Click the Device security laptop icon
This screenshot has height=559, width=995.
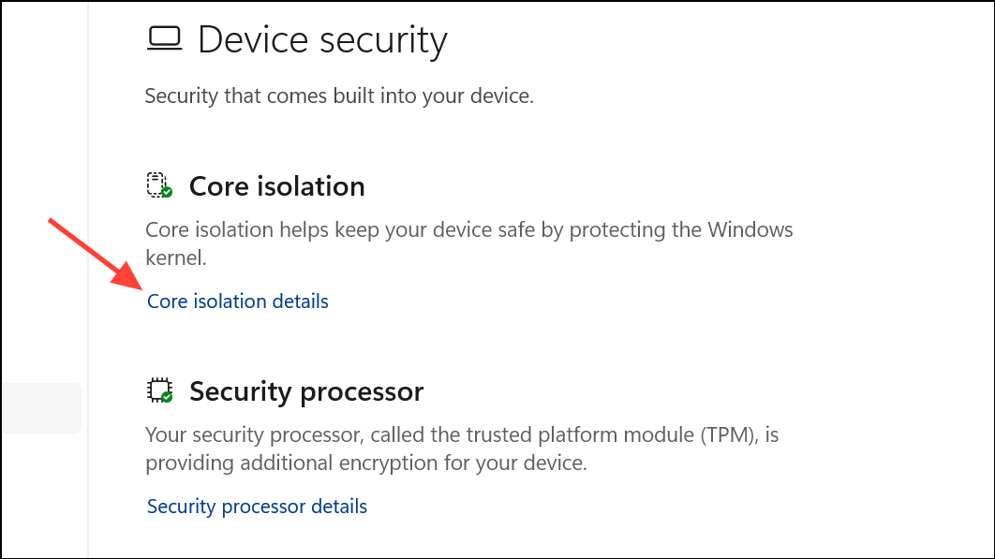(164, 39)
